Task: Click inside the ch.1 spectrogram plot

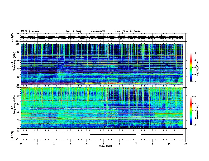Action: click(102, 64)
